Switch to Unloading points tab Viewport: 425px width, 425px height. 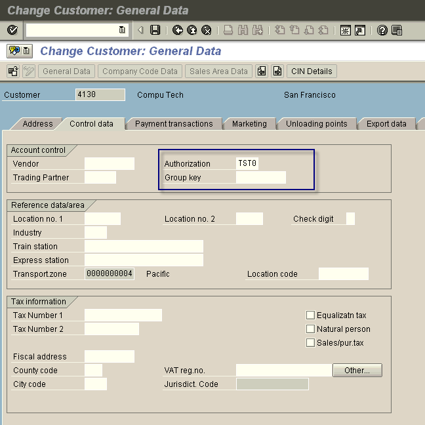click(316, 124)
